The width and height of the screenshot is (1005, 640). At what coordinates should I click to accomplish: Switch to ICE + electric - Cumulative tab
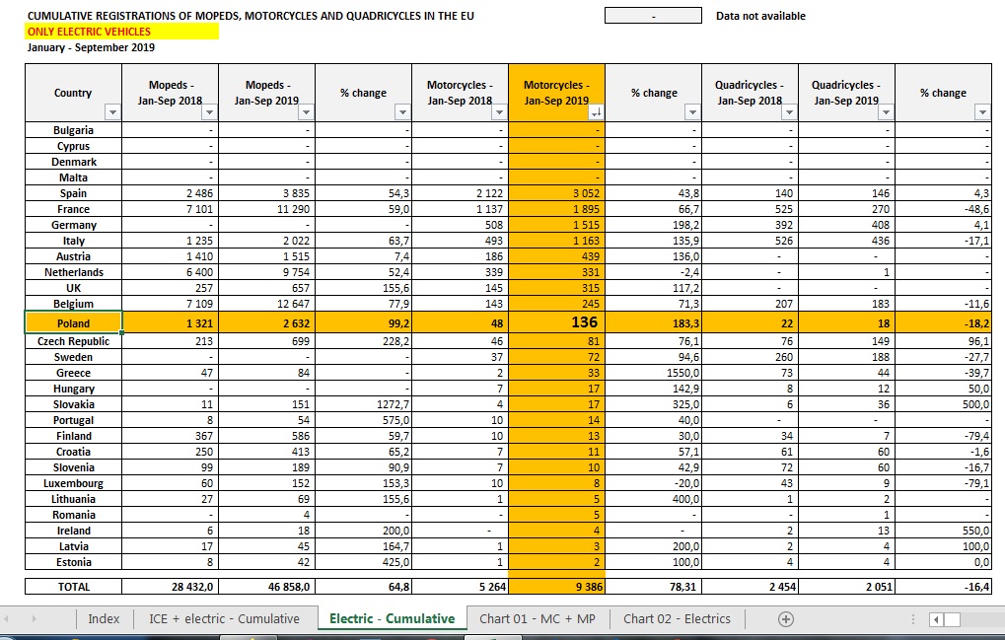tap(224, 619)
